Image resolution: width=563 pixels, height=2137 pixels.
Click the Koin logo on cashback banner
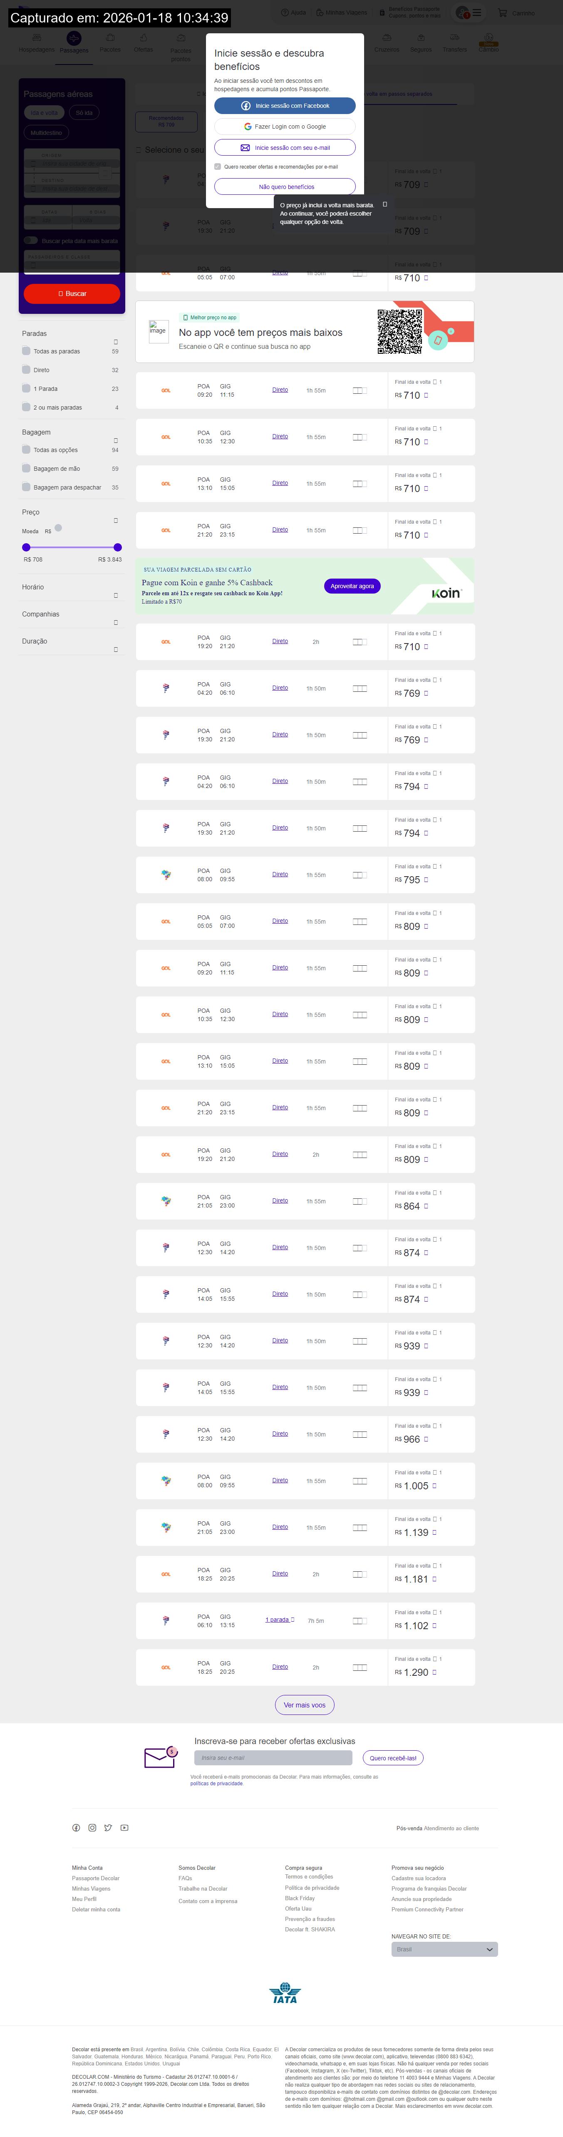click(x=446, y=593)
